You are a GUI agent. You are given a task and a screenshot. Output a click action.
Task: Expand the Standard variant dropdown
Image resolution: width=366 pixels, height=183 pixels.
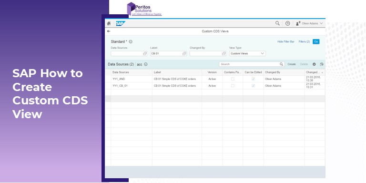pos(131,41)
